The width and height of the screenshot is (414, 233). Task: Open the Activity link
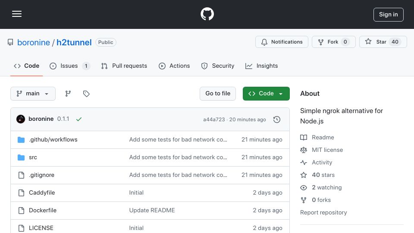click(x=316, y=163)
